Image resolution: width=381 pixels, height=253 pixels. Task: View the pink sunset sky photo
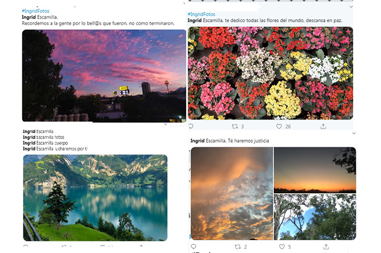pyautogui.click(x=104, y=75)
